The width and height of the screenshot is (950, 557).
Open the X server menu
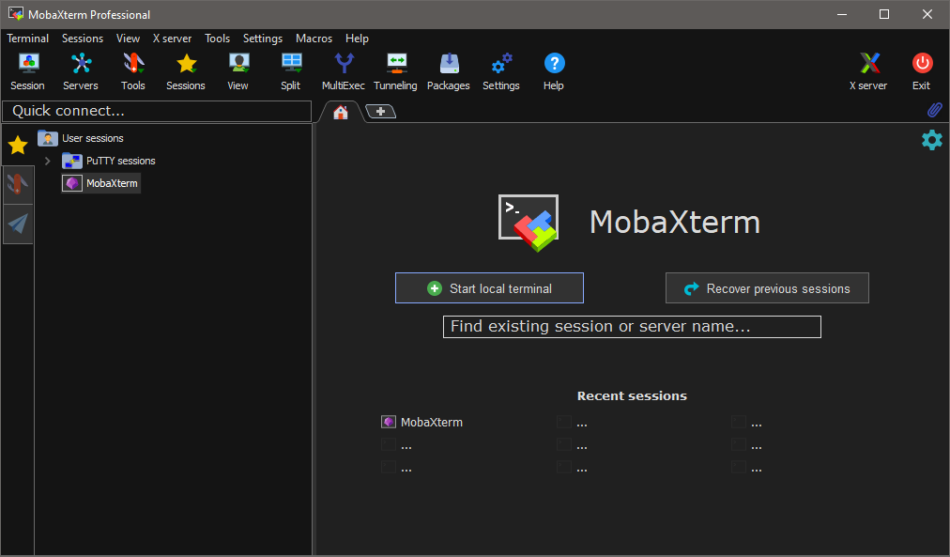[172, 39]
